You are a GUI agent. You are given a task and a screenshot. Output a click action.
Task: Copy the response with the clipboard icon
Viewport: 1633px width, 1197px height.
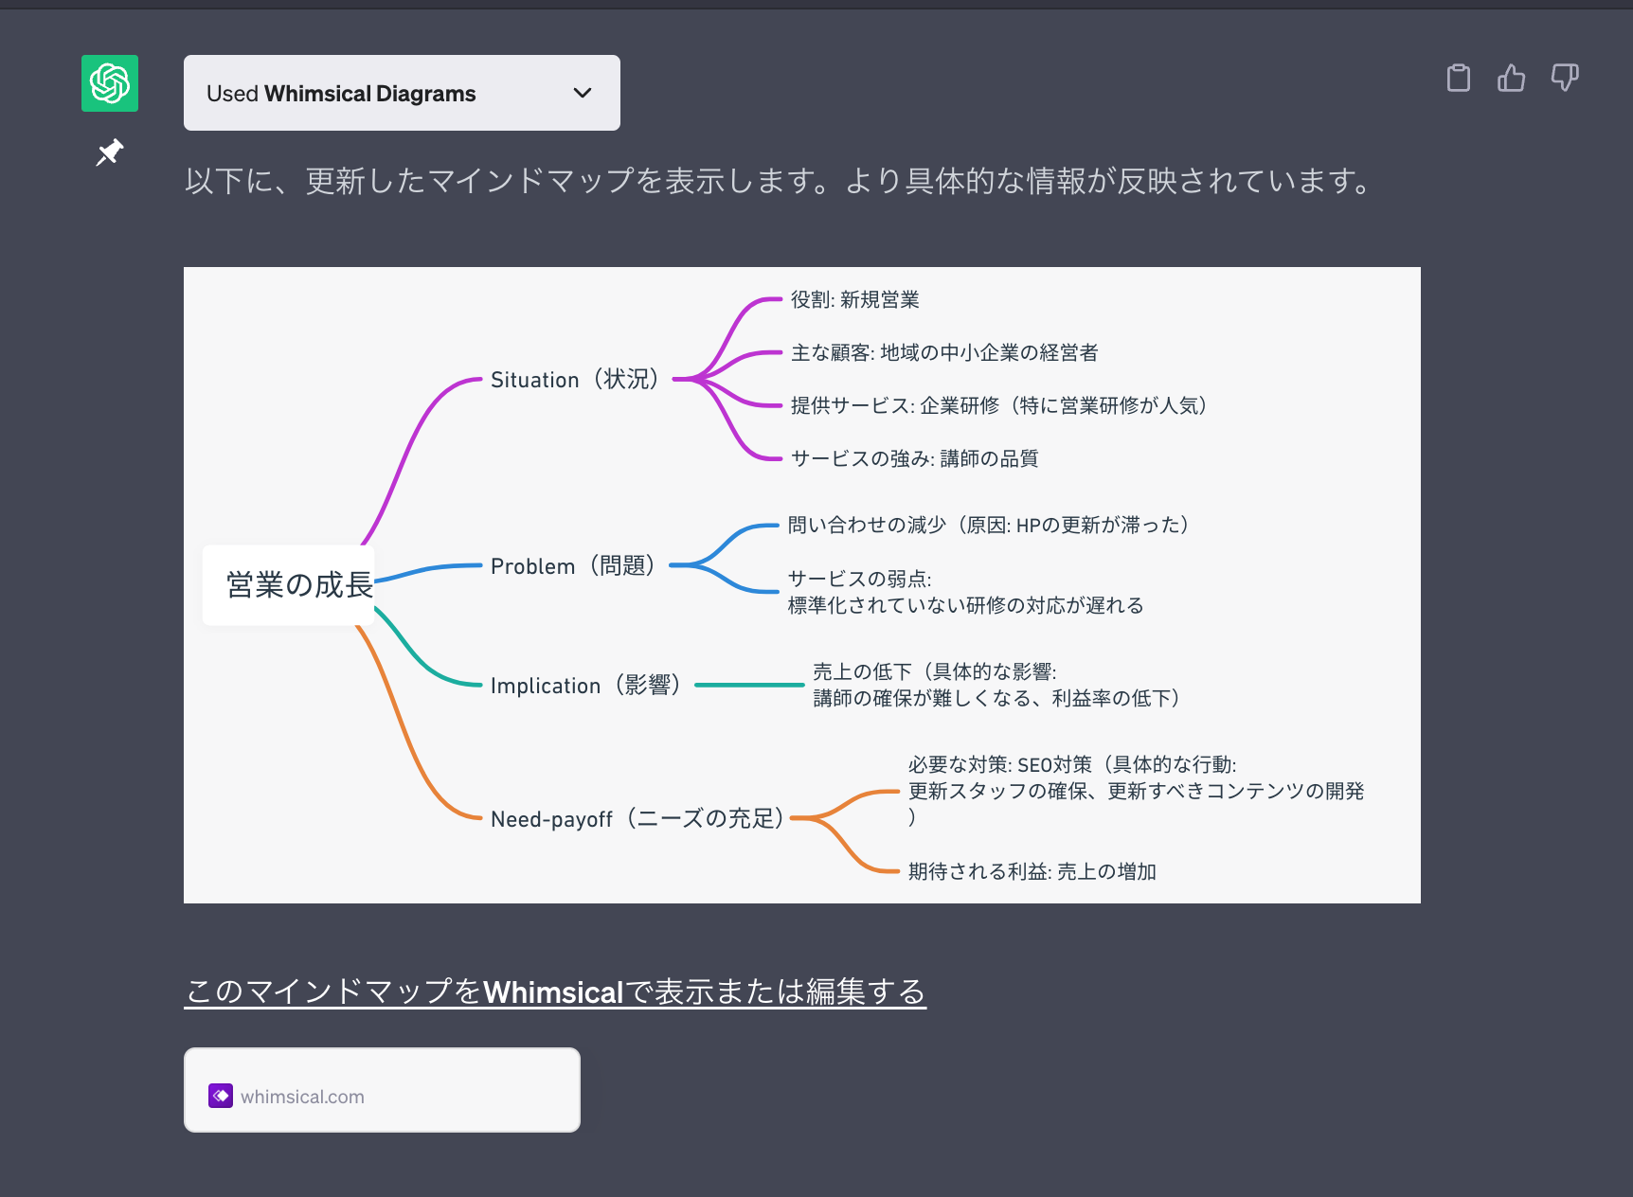coord(1459,78)
